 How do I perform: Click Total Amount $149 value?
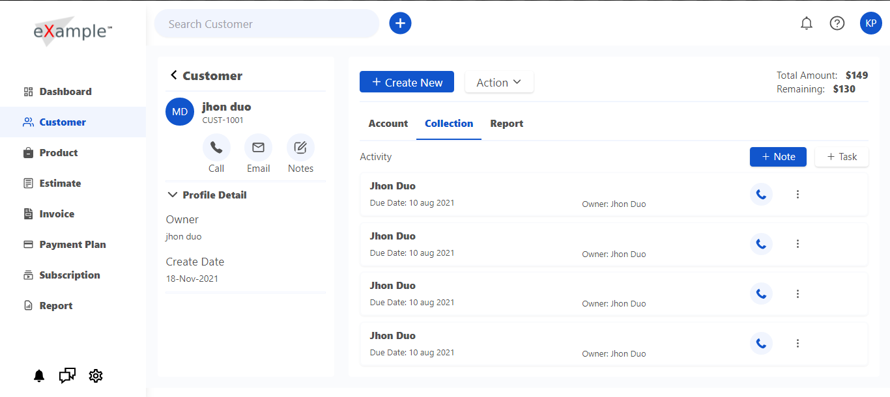point(857,75)
